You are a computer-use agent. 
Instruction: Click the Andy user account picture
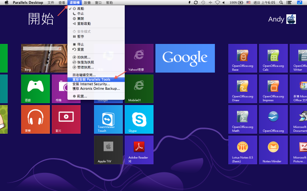(291, 19)
